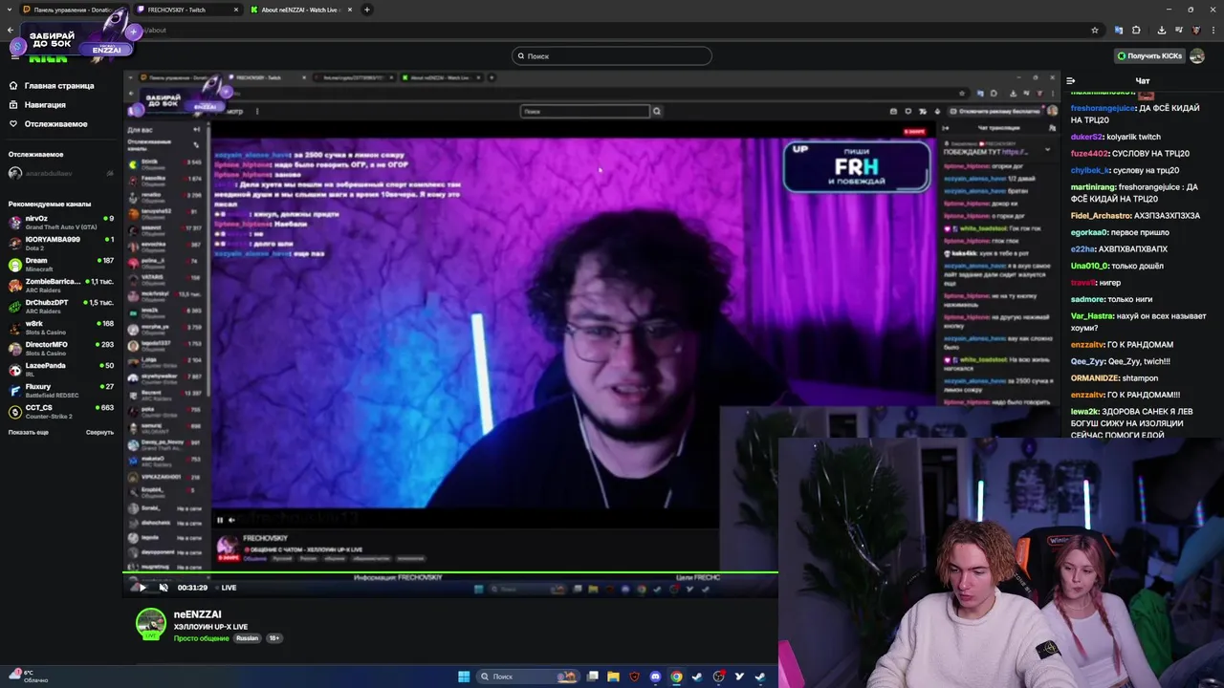Open Discord from the taskbar
The height and width of the screenshot is (688, 1224).
coord(655,677)
